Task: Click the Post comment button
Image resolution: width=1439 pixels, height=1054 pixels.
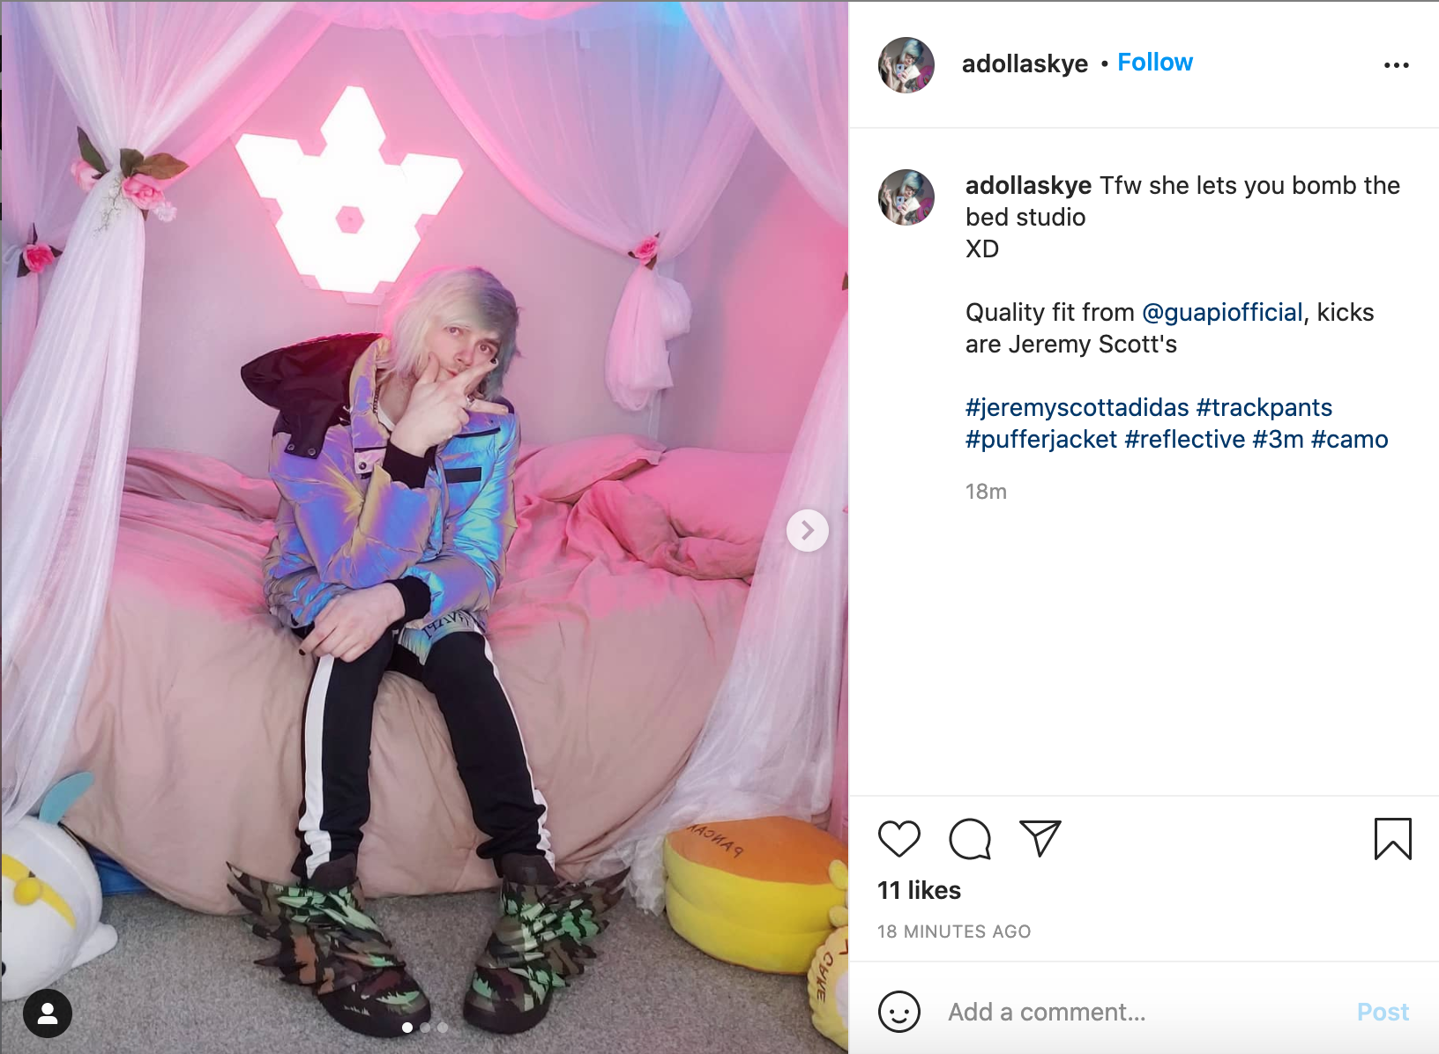Action: 1383,1012
